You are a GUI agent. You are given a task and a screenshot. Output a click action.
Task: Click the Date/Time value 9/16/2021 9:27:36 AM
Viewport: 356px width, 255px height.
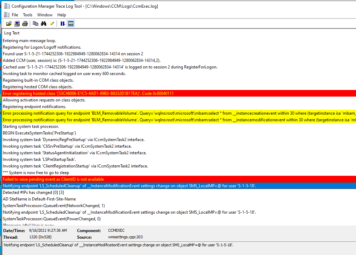(x=48, y=230)
